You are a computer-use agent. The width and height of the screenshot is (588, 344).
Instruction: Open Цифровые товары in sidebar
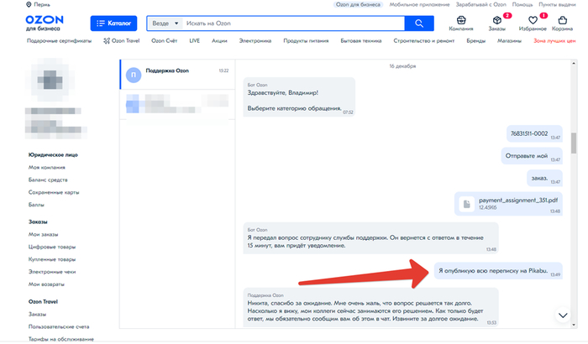pyautogui.click(x=52, y=247)
